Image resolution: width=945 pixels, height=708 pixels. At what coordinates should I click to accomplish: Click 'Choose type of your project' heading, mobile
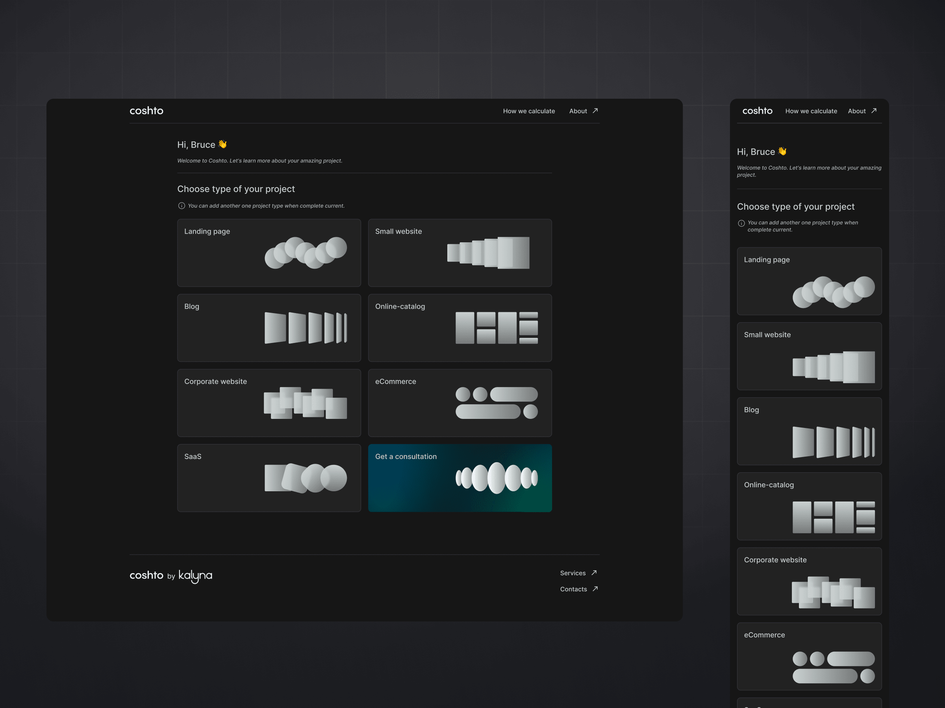[x=796, y=206]
